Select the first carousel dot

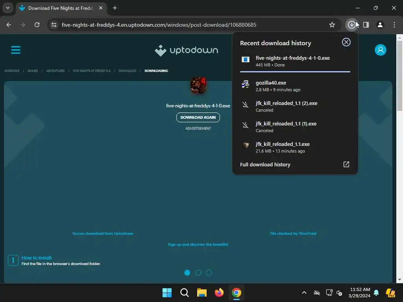pos(187,273)
